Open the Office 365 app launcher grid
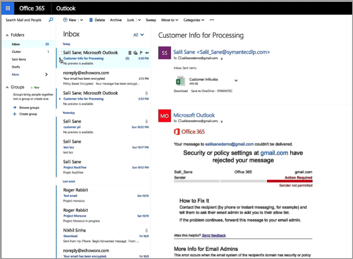The height and width of the screenshot is (259, 353). coord(8,8)
